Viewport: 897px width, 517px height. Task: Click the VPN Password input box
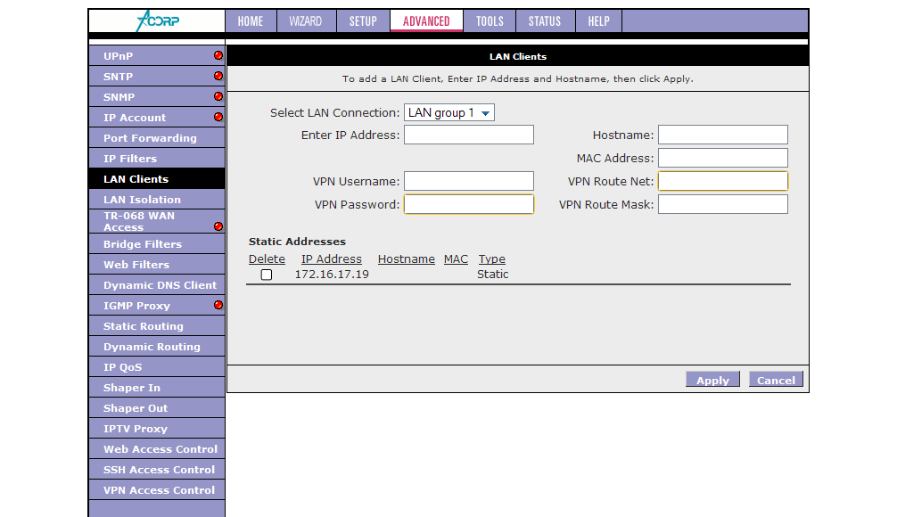pos(469,204)
